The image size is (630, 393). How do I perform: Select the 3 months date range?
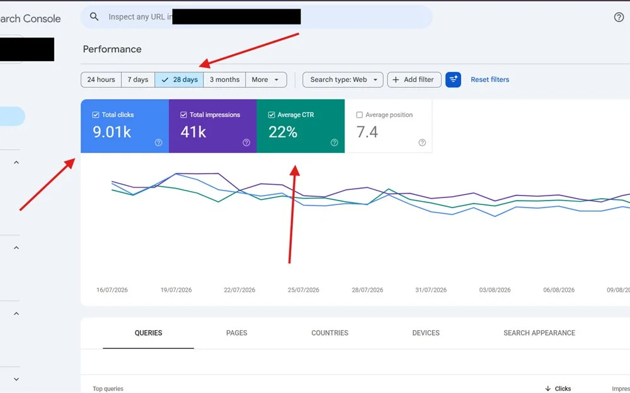click(x=225, y=79)
